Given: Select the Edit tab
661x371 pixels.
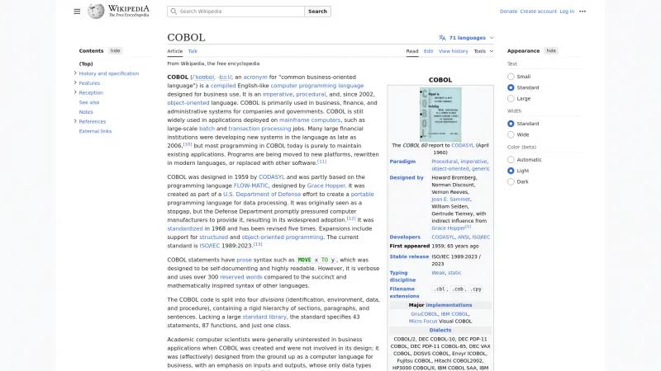Looking at the screenshot, I should point(428,51).
